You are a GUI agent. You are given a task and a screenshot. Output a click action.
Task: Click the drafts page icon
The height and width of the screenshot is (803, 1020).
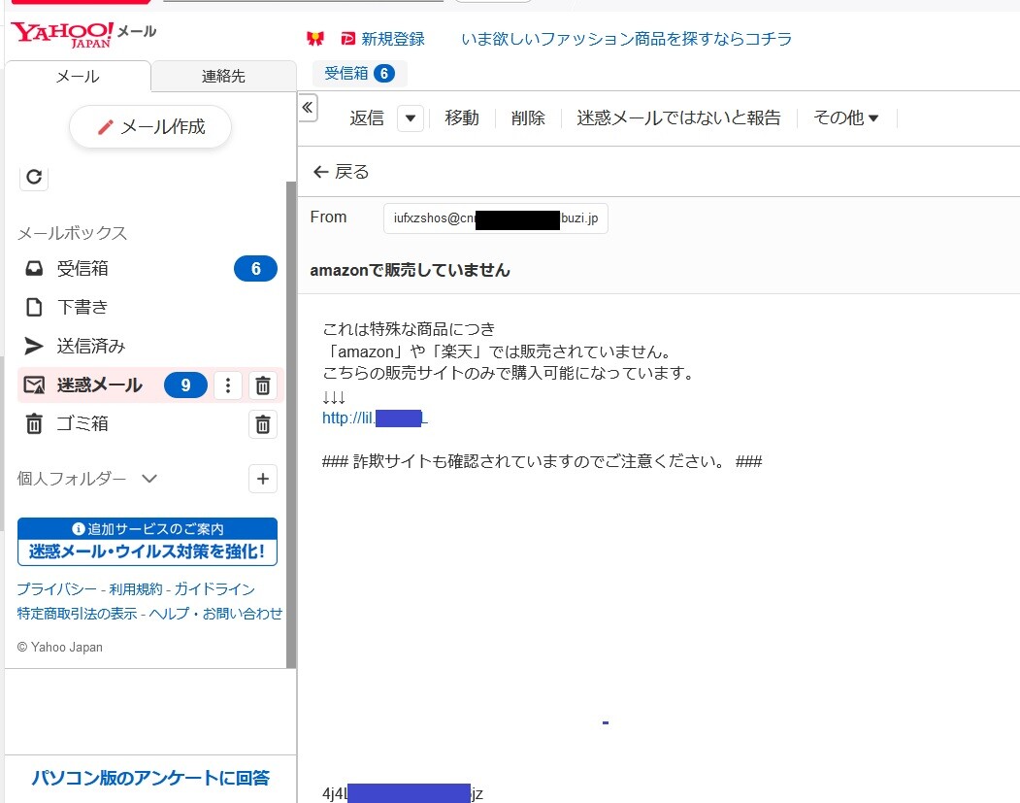coord(34,307)
